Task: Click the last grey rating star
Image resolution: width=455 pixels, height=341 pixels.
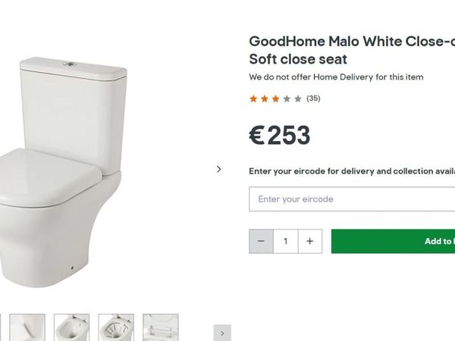Action: pyautogui.click(x=297, y=99)
